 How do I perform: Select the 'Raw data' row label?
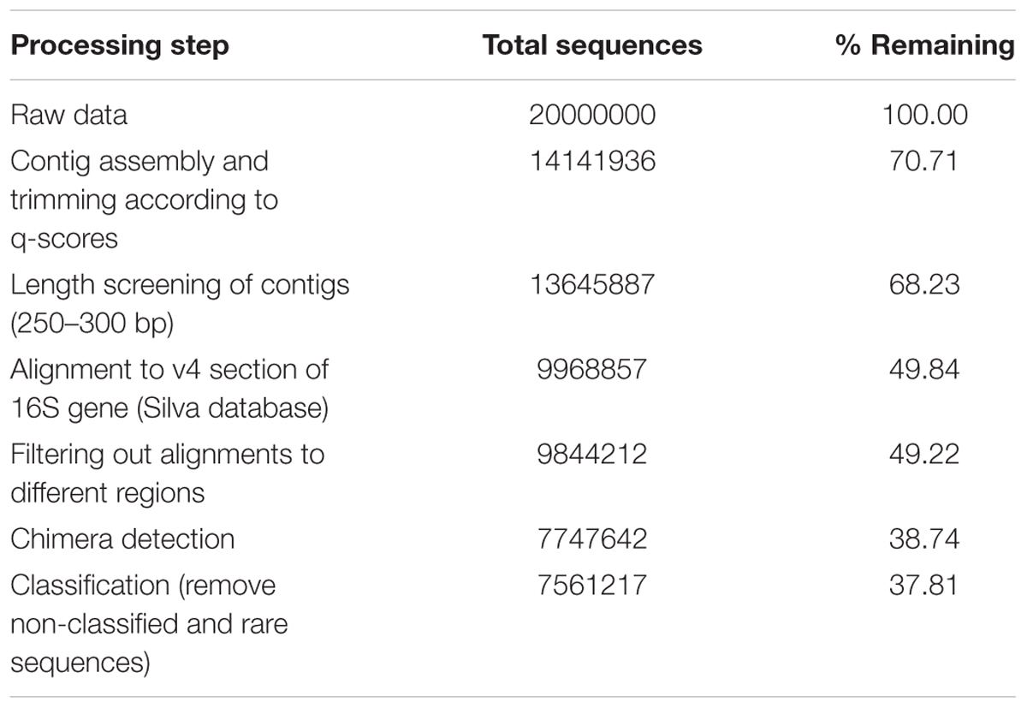pos(69,115)
